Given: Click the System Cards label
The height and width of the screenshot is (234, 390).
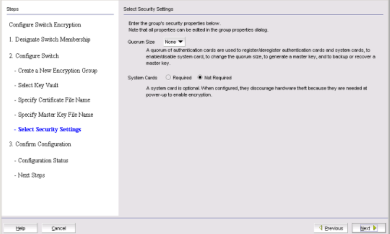Looking at the screenshot, I should tap(142, 78).
